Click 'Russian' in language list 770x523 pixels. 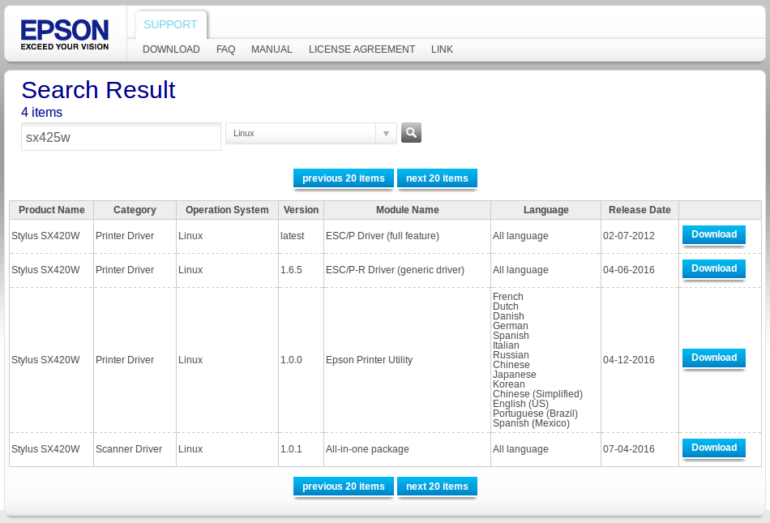pos(511,355)
